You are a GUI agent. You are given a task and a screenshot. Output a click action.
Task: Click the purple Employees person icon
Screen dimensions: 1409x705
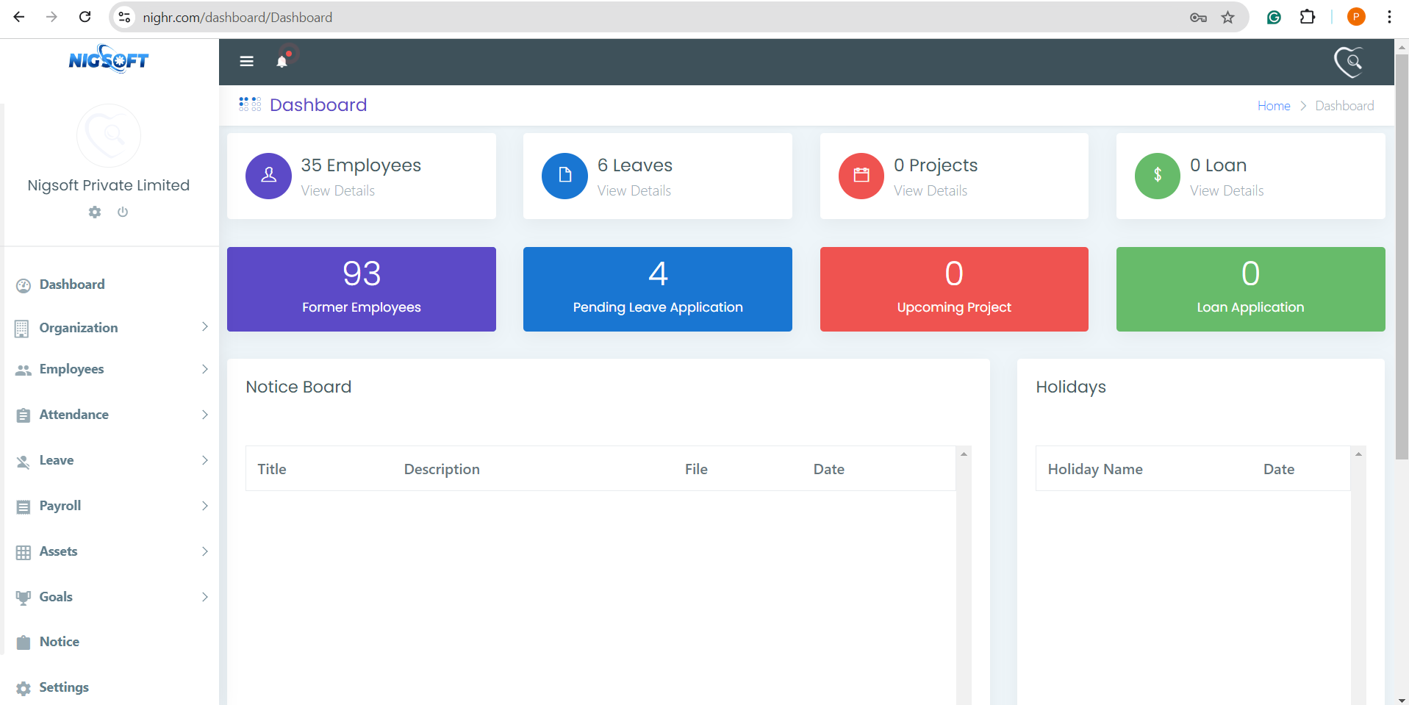[x=269, y=176]
